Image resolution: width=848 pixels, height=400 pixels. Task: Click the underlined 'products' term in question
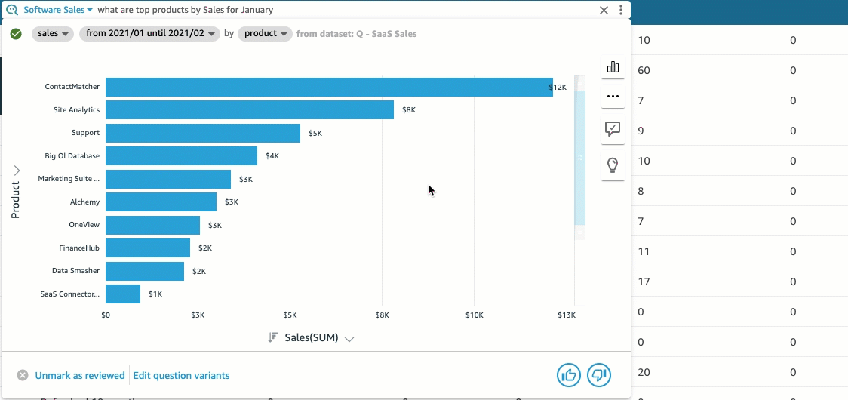(x=171, y=10)
